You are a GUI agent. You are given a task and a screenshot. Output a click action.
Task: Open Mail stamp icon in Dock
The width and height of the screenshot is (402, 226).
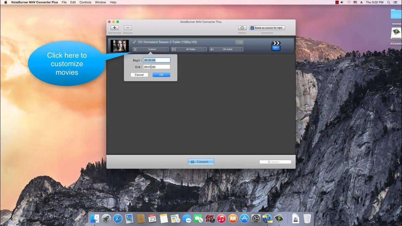click(129, 218)
